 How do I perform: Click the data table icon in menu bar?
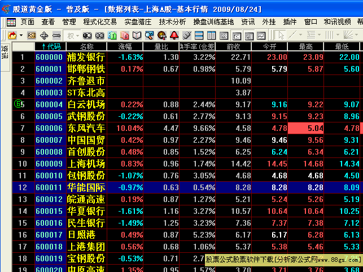(x=11, y=22)
